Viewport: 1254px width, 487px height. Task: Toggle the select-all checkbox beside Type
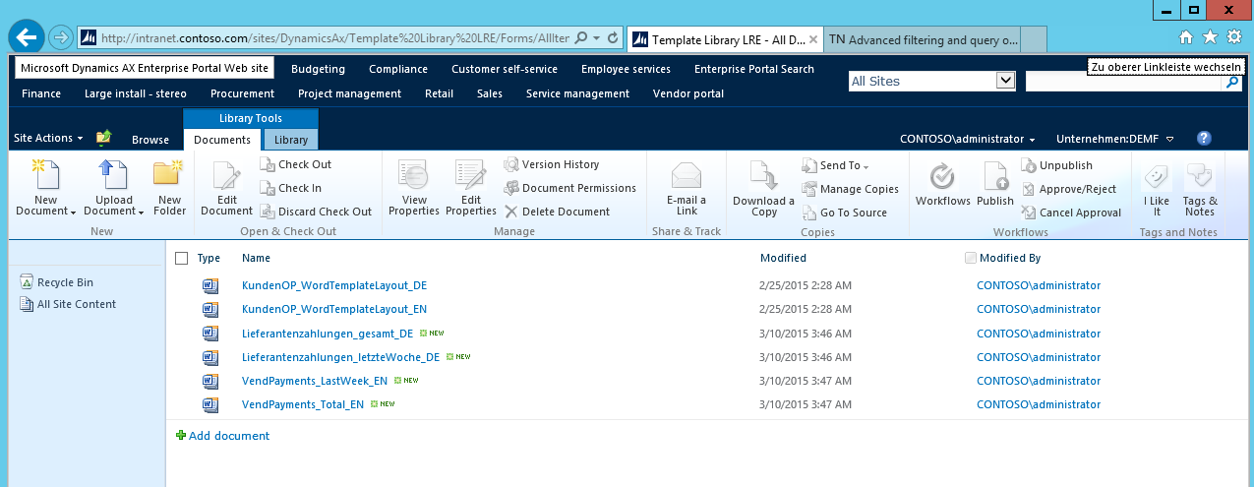coord(181,258)
